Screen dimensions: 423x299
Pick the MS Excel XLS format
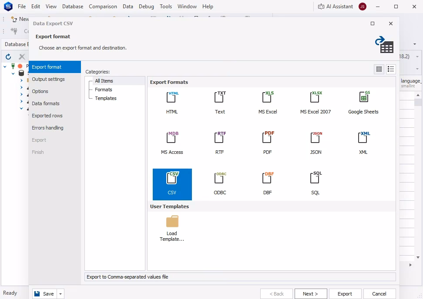[268, 103]
